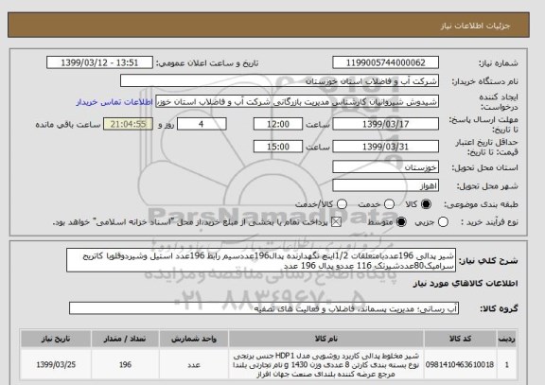Click the response deadline date 1399/03/17
545x385 pixels.
385,124
